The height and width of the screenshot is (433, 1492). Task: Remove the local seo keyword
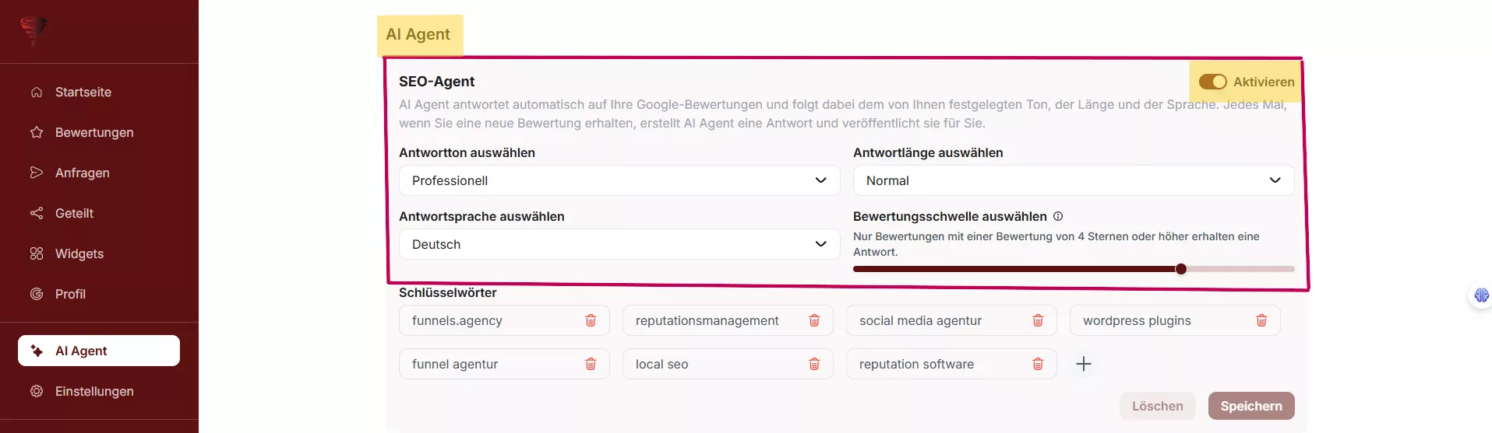click(814, 364)
